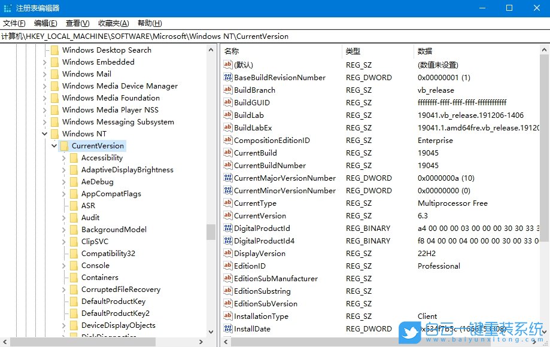Image resolution: width=550 pixels, height=347 pixels.
Task: Click the DWORD icon next to CurrentMinorVersionNumber
Action: [x=228, y=190]
